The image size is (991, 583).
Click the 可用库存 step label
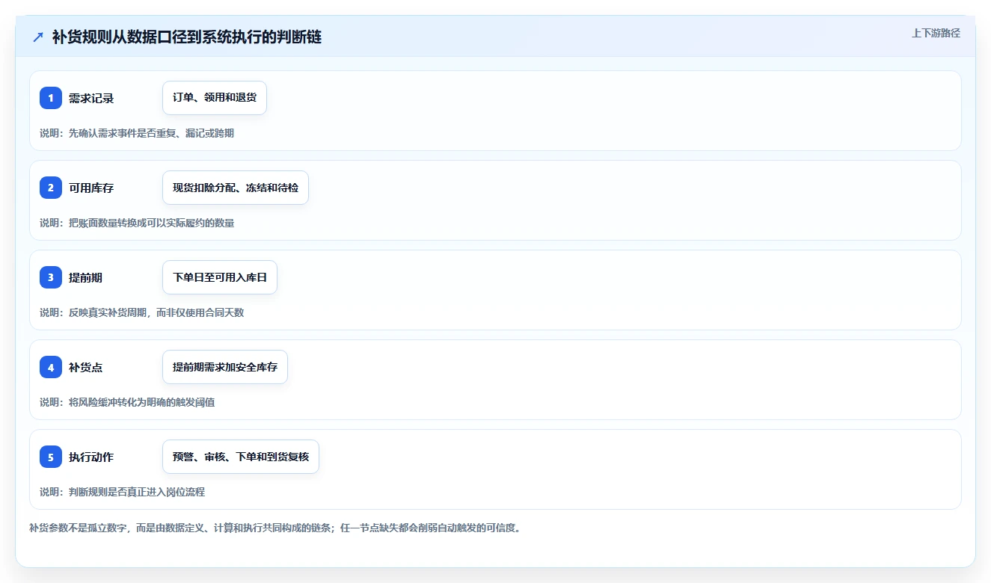click(91, 188)
